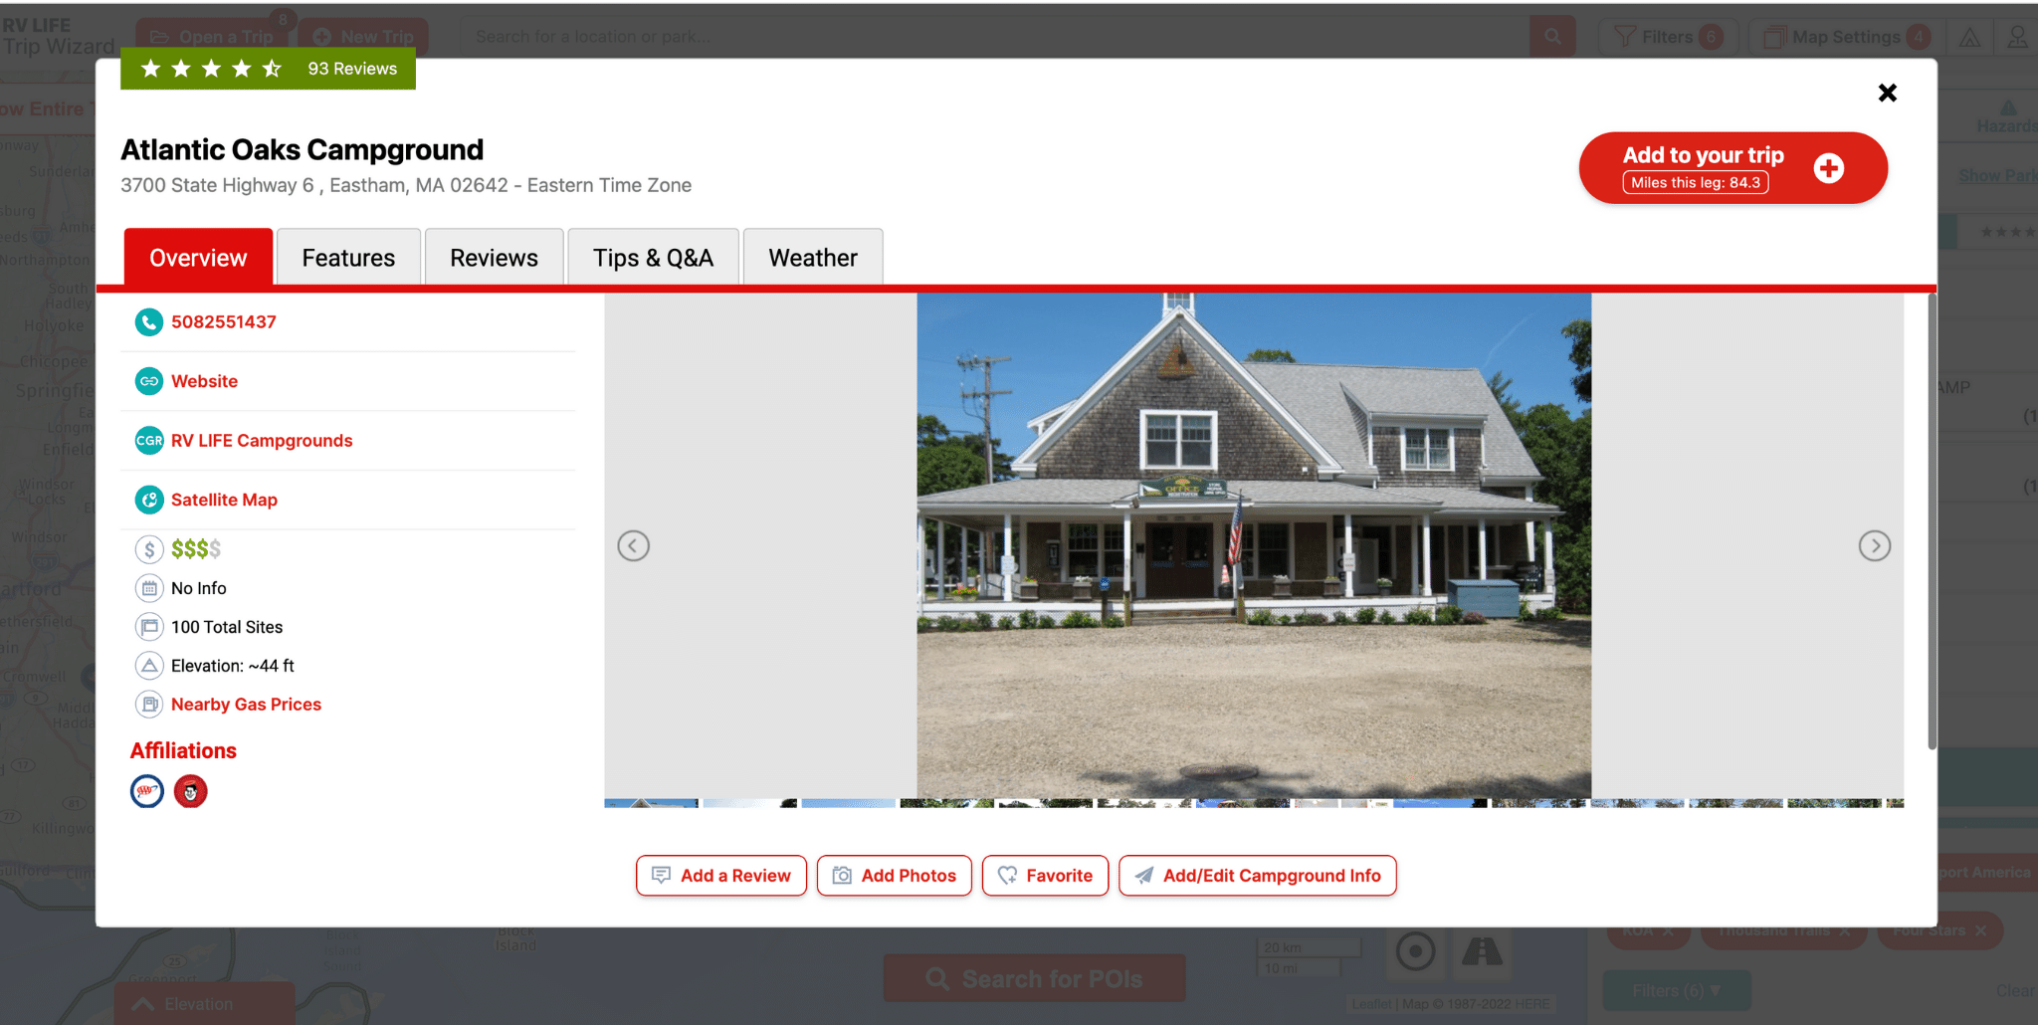2038x1025 pixels.
Task: Click the AAA affiliation badge icon
Action: tap(147, 791)
